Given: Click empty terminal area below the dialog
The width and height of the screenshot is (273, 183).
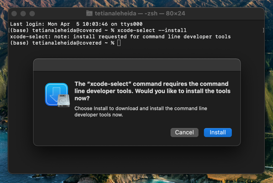Looking at the screenshot, I should click(136, 160).
